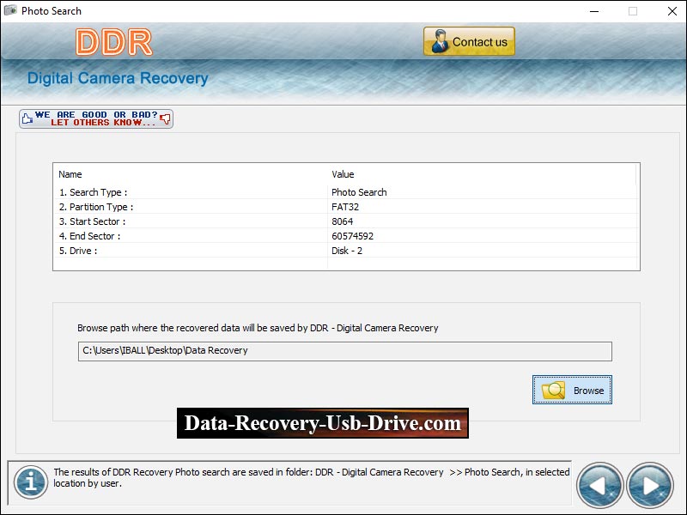Select the '1. Search Type :' row

(x=346, y=192)
